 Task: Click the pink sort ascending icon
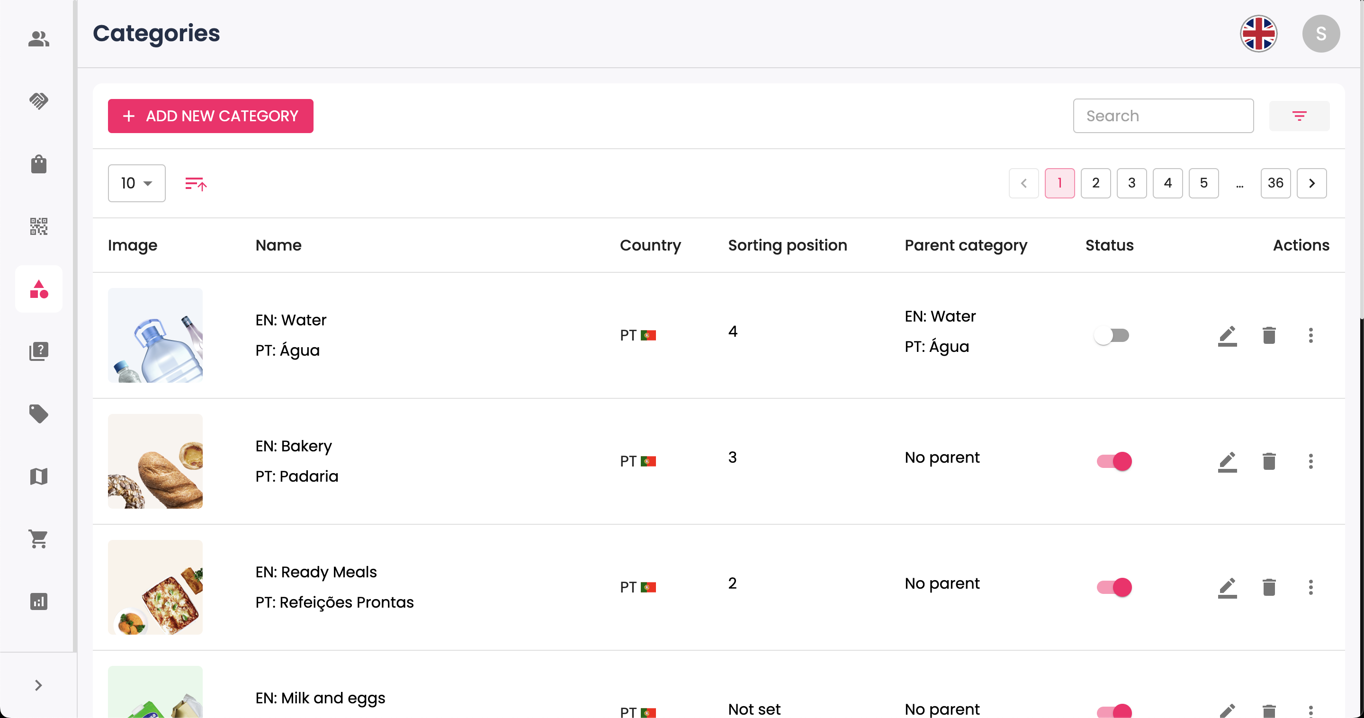coord(196,183)
